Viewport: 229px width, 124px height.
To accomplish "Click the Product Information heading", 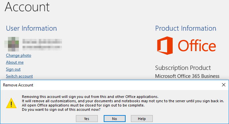I will (186, 28).
